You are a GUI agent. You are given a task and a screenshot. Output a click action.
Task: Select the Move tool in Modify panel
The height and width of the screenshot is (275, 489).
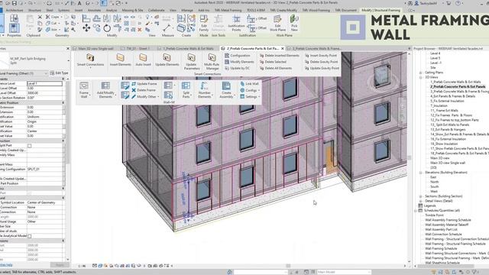click(x=86, y=28)
